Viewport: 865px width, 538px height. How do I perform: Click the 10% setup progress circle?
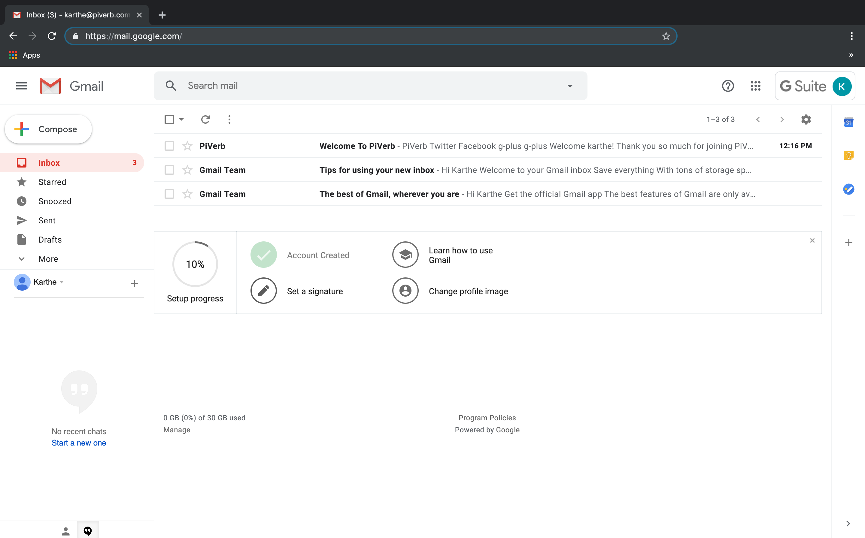195,264
